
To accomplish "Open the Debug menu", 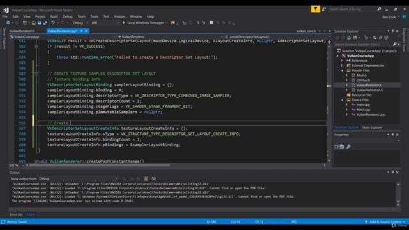I will tap(67, 17).
